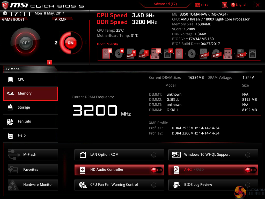The image size is (265, 199).
Task: Open the M-Flash utility
Action: 33,155
